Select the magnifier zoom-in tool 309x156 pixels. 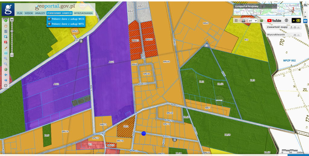tap(6, 58)
